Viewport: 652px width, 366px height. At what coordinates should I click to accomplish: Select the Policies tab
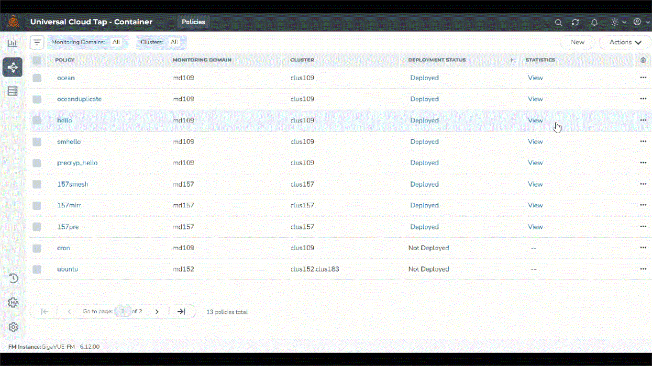pyautogui.click(x=193, y=22)
